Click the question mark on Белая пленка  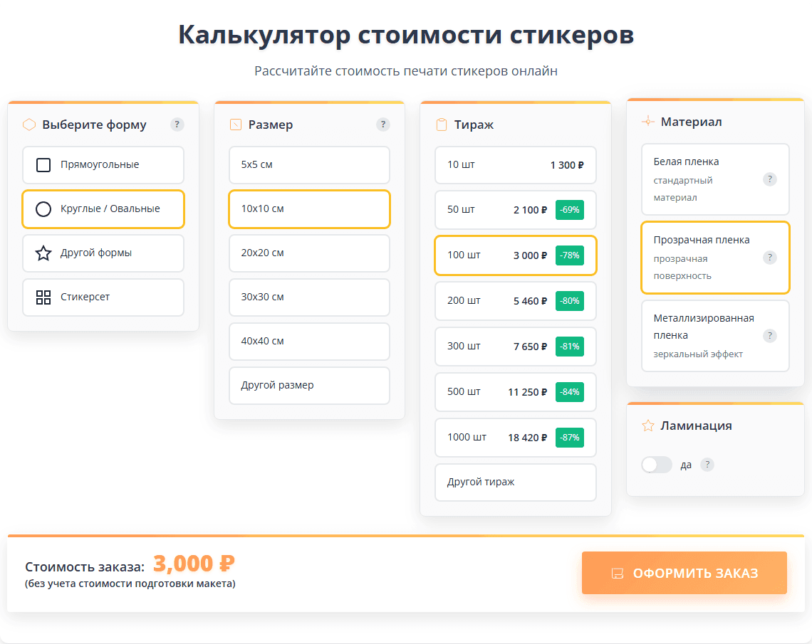(x=769, y=179)
